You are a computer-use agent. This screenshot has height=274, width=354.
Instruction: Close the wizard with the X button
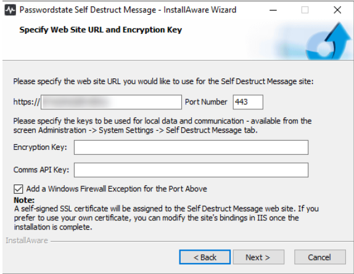337,10
